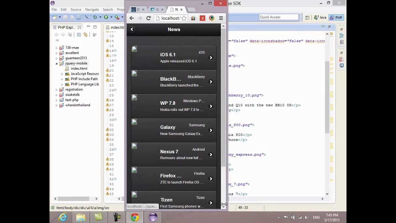The height and width of the screenshot is (223, 396).
Task: Open the Galaxy news item
Action: point(174,130)
